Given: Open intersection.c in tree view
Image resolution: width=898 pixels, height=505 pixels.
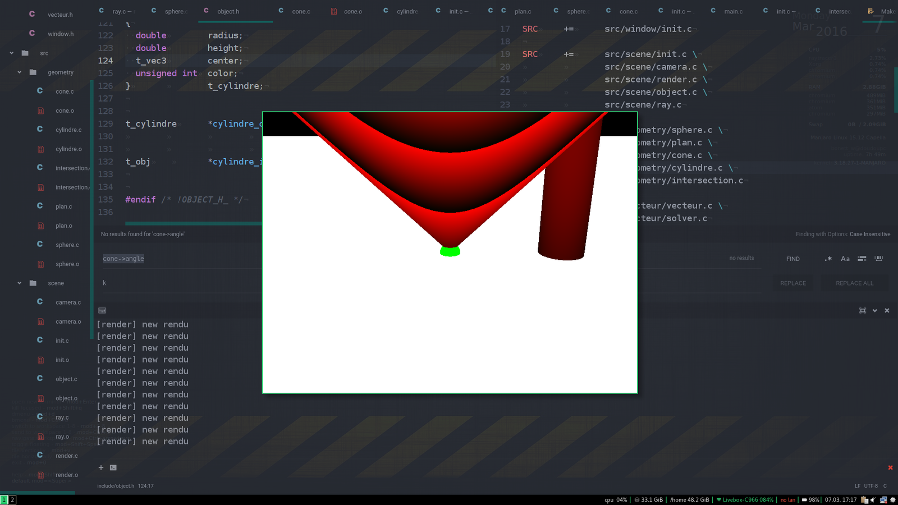Looking at the screenshot, I should (x=72, y=168).
